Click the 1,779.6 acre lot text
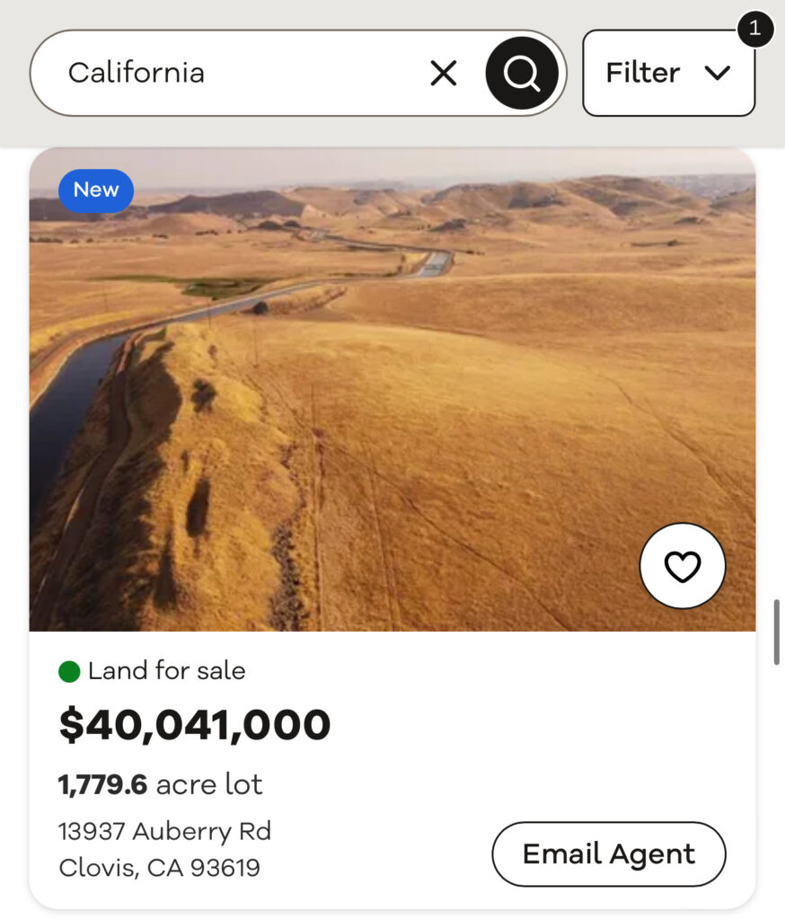 point(161,784)
